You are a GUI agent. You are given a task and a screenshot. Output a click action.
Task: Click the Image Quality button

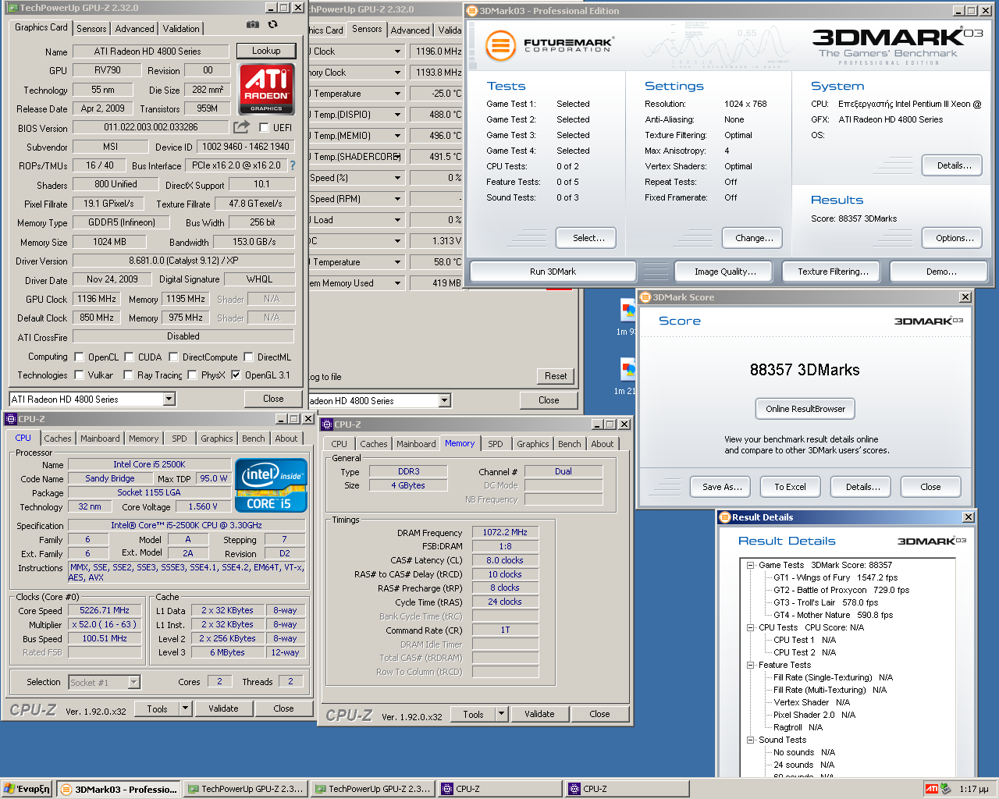(725, 272)
